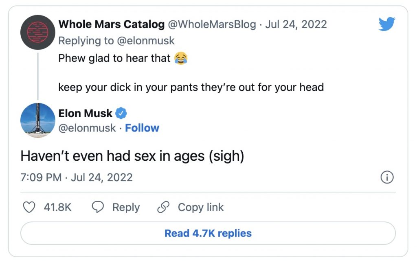This screenshot has height=267, width=417.
Task: Follow the @elonmusk account
Action: [x=142, y=128]
